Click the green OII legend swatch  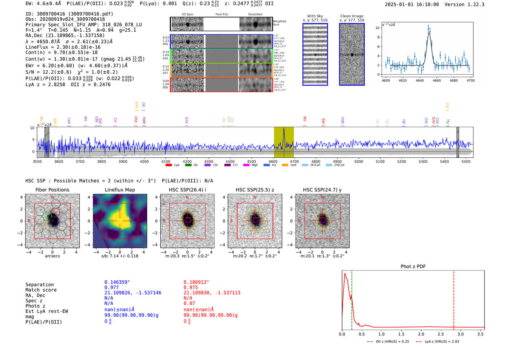coord(188,165)
